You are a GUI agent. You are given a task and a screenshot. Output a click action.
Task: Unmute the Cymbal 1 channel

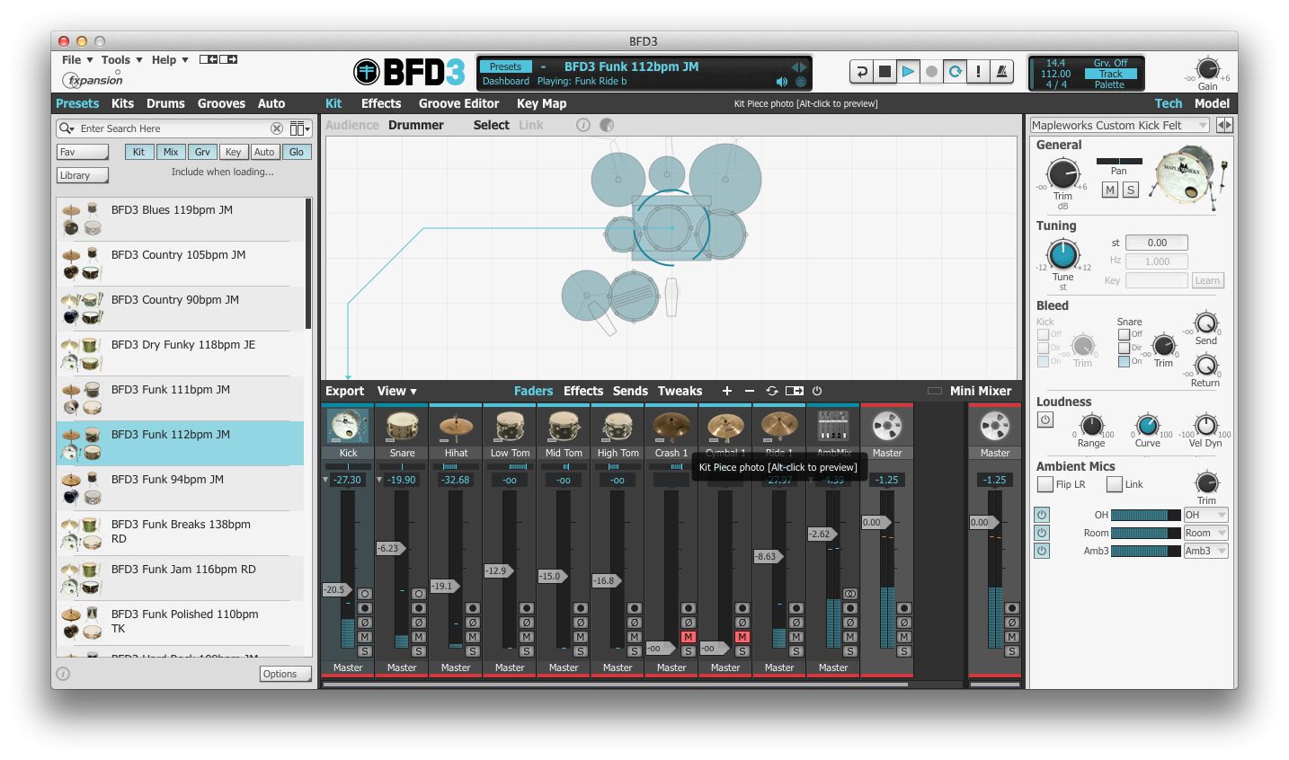pos(742,637)
